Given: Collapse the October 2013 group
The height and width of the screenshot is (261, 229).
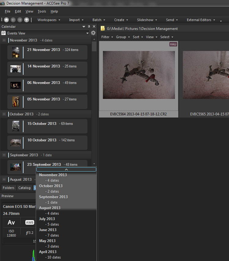Looking at the screenshot, I should (4, 114).
